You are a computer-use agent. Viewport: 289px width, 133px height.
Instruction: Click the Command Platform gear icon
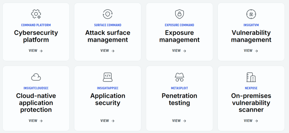tap(36, 14)
